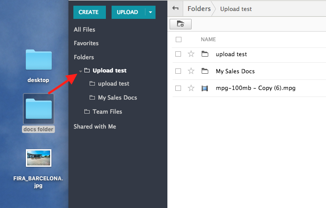The image size is (326, 208).
Task: Open mpg-100mb - Copy (6).mpg file name
Action: 256,88
